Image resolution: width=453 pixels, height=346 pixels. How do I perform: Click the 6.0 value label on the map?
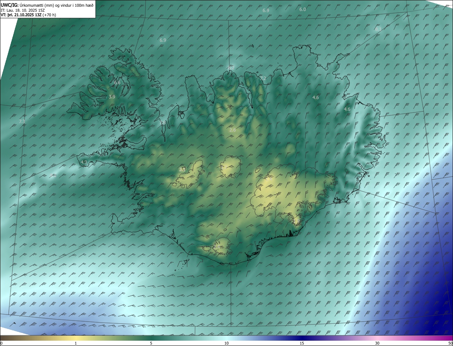[303, 10]
